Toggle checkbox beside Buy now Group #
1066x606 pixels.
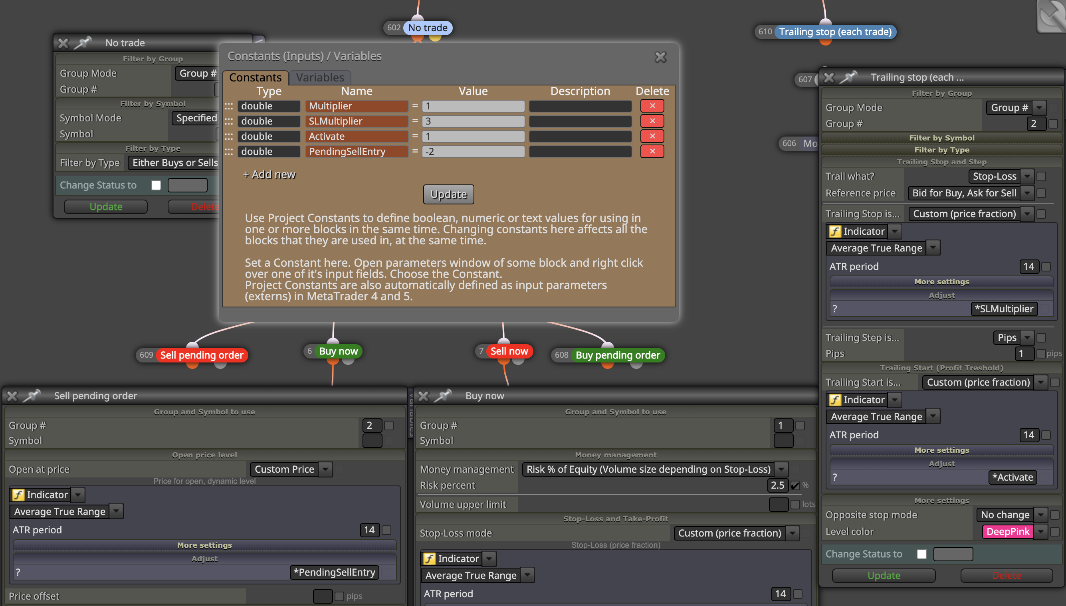[x=800, y=426]
